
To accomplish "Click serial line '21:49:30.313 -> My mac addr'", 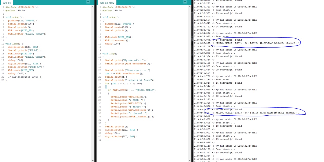I will click(x=226, y=7).
